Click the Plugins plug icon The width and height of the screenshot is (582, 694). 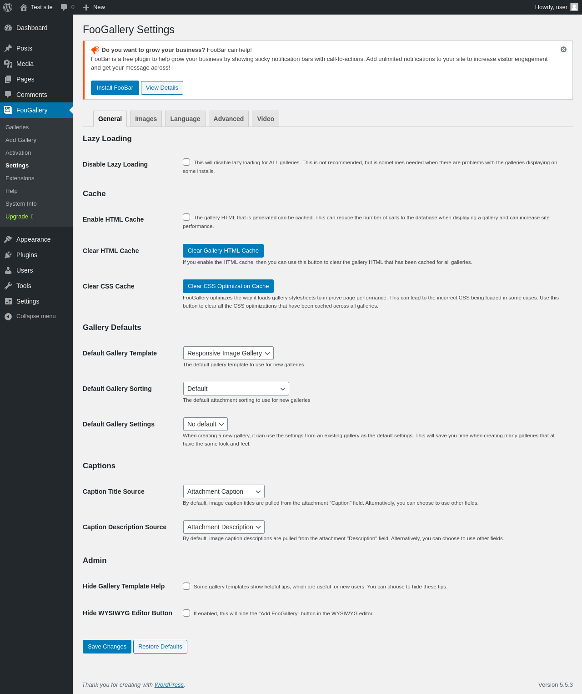(8, 255)
